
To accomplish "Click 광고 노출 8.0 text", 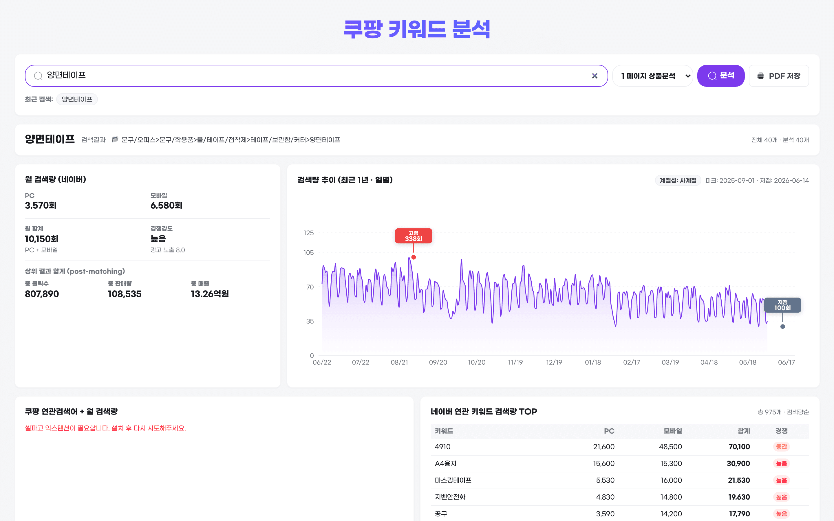I will (x=167, y=250).
